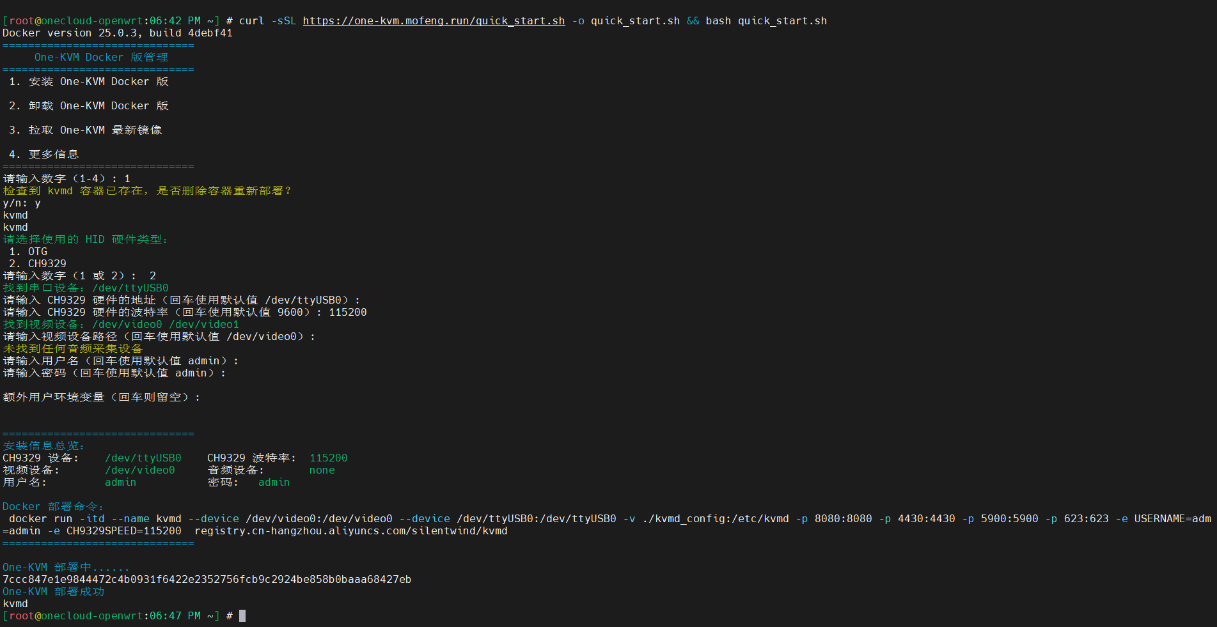The height and width of the screenshot is (627, 1217).
Task: Click the Docker version 25.0.3 output line
Action: 118,33
